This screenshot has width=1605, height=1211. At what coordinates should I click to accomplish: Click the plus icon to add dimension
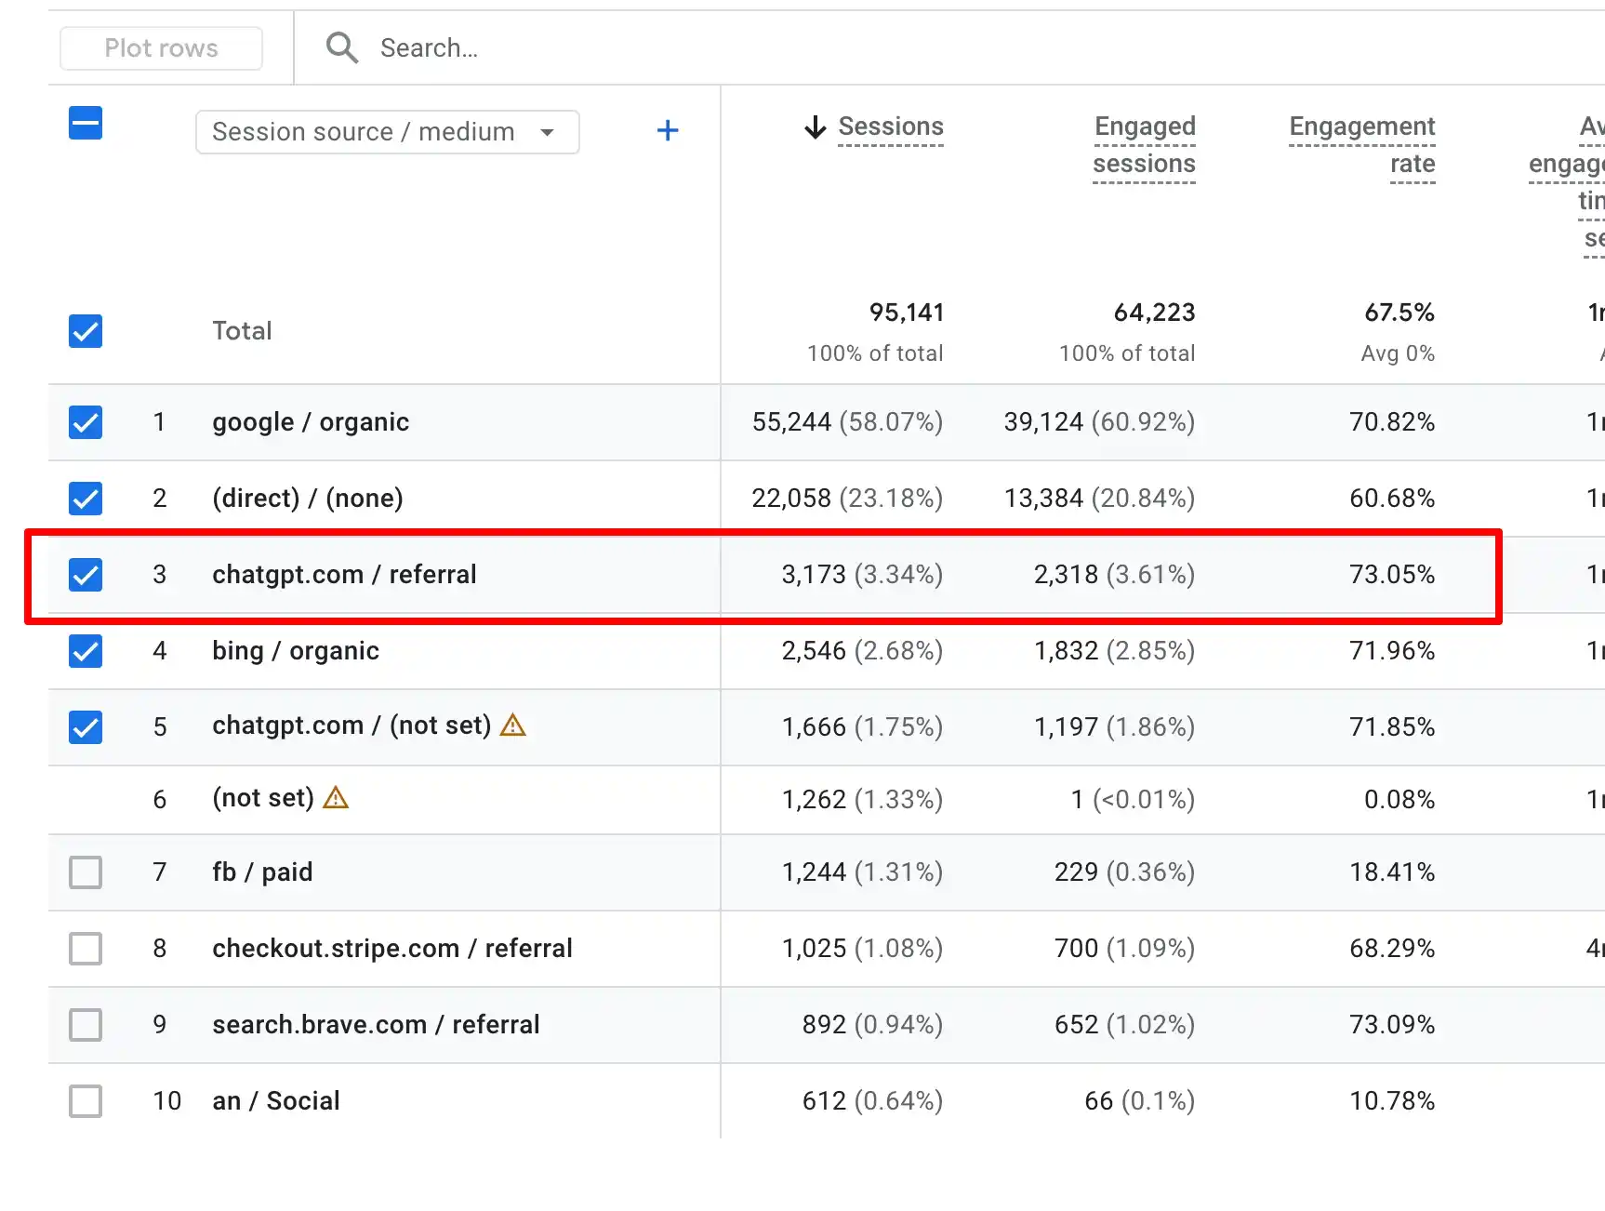point(667,131)
